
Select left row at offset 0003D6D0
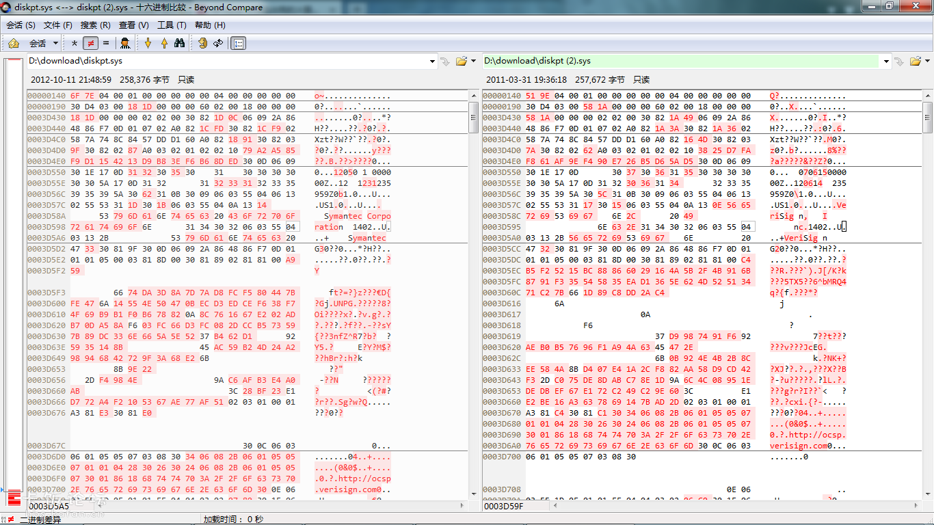(248, 457)
